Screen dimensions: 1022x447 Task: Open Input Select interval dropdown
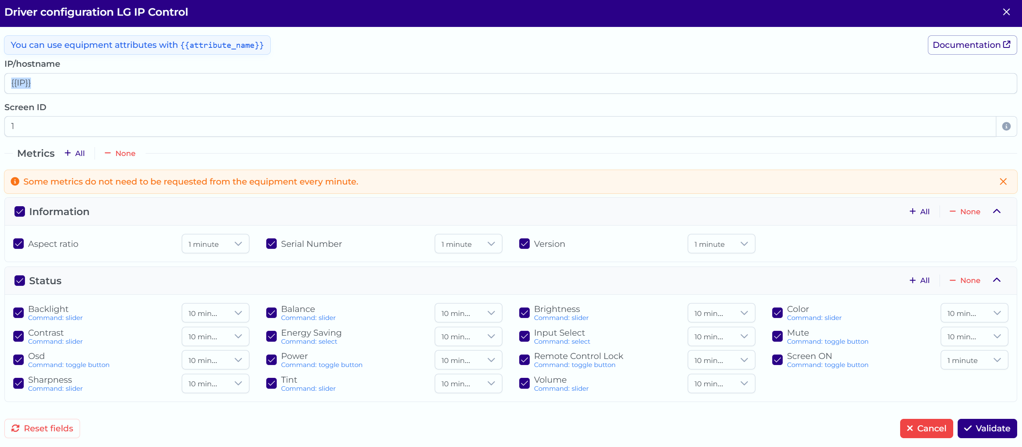[x=721, y=336]
